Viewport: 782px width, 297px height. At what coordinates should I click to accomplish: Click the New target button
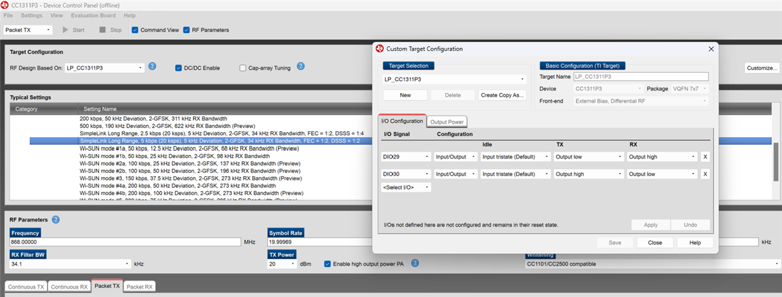(405, 95)
